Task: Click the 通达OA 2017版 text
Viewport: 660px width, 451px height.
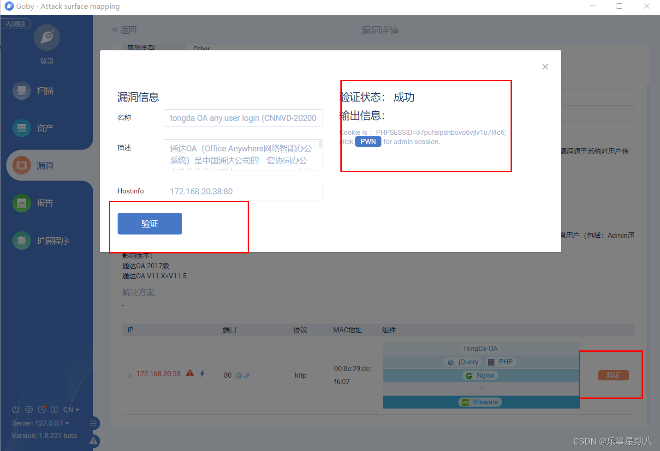Action: pyautogui.click(x=146, y=266)
